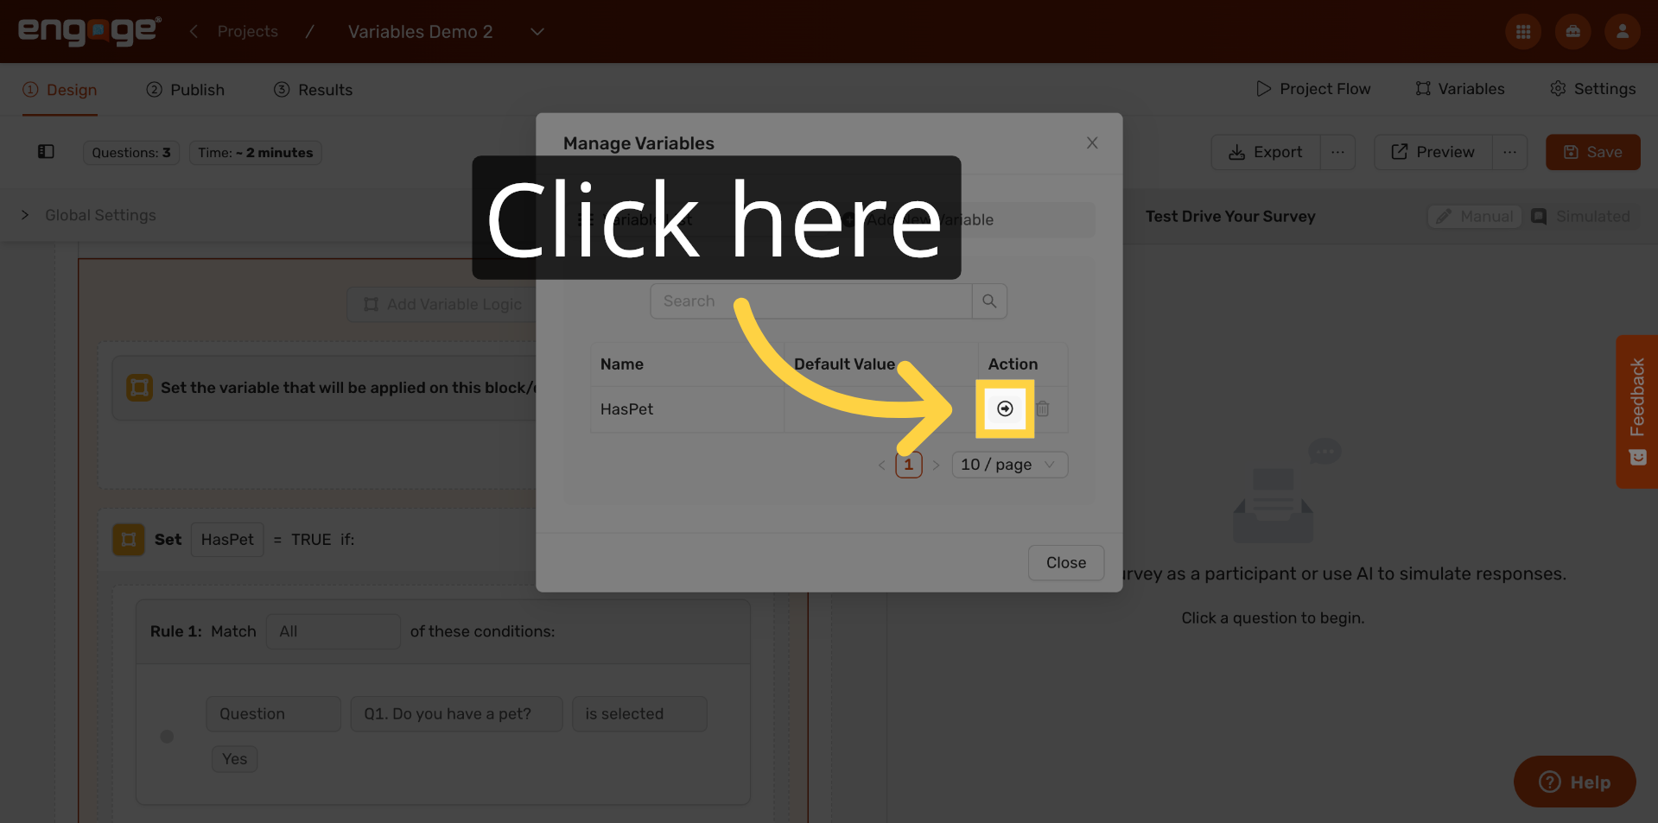Click the Export button
This screenshot has width=1658, height=823.
(1266, 152)
